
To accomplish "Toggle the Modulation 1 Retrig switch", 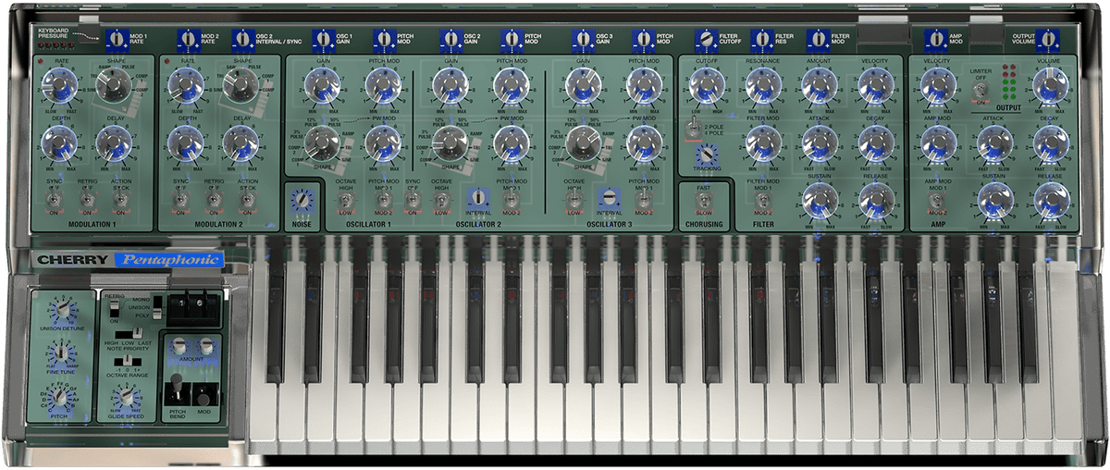I will tap(88, 197).
